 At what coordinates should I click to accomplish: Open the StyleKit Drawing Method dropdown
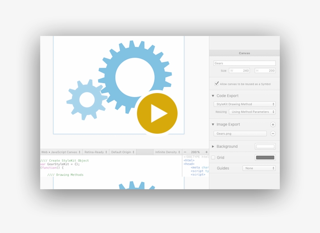(244, 104)
